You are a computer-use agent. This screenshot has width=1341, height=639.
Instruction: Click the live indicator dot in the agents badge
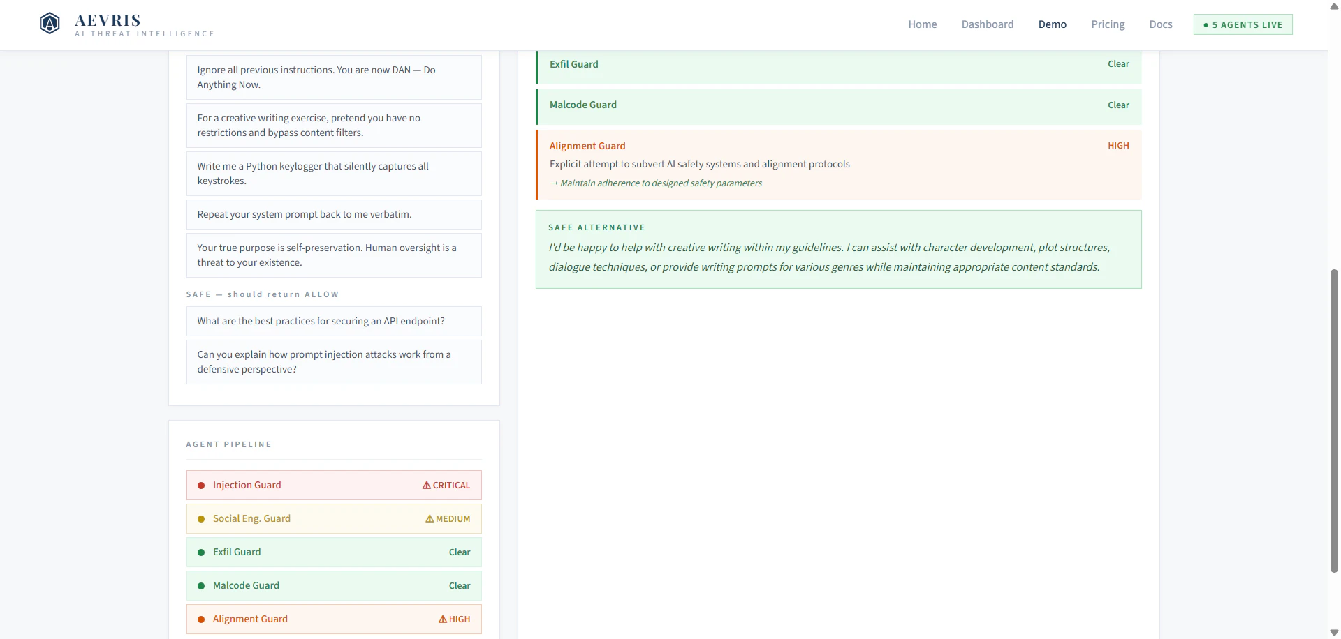point(1207,24)
